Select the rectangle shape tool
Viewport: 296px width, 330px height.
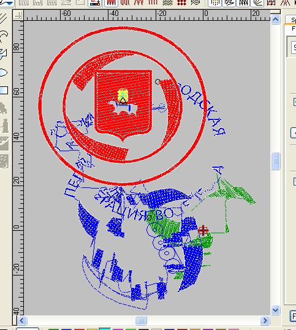(4, 90)
